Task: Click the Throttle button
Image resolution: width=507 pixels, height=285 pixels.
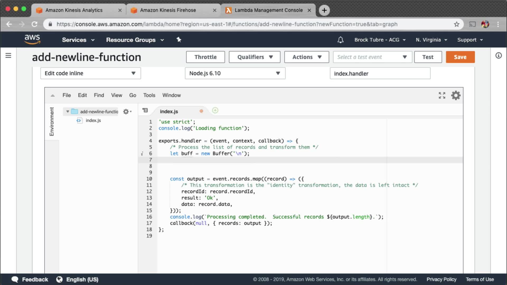Action: coord(205,57)
